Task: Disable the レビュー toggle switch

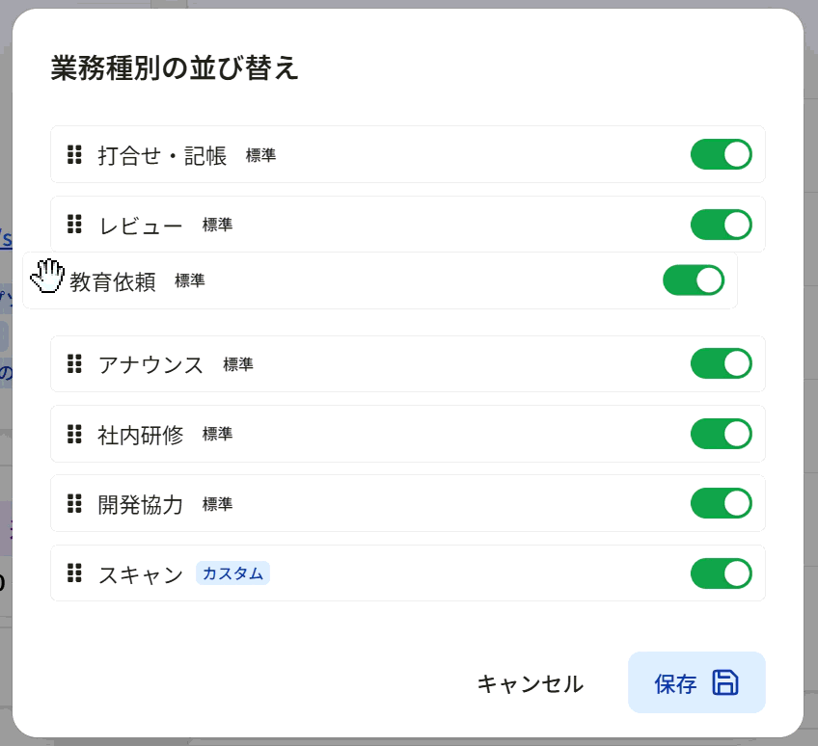Action: [721, 225]
